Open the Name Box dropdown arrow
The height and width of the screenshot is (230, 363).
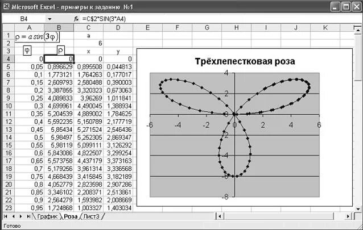(49, 19)
